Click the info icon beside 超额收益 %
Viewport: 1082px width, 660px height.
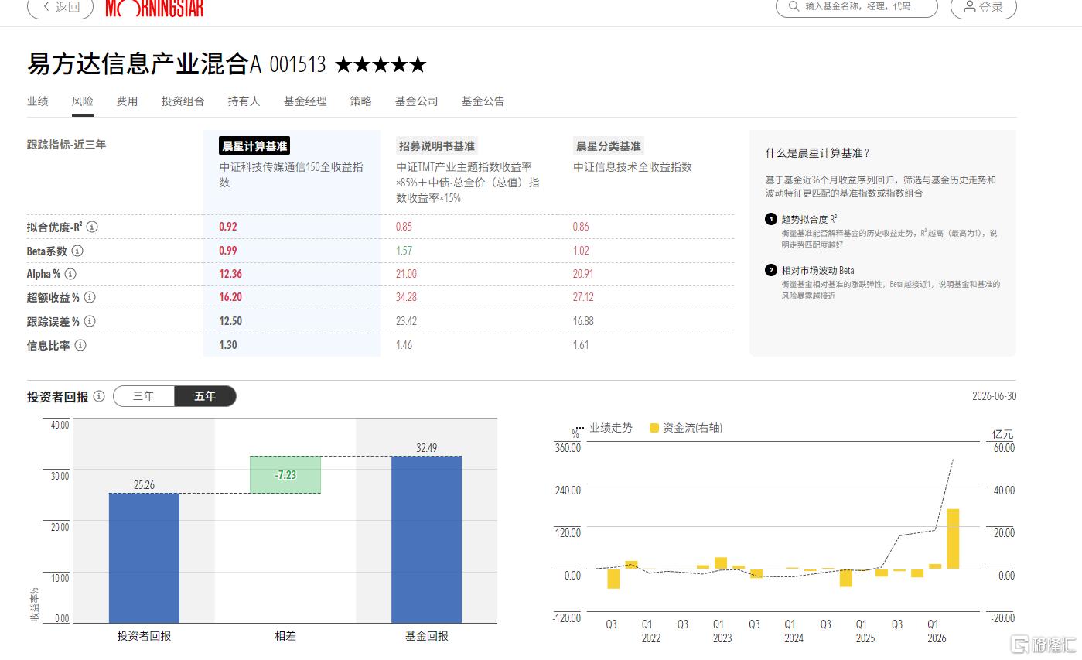tap(89, 298)
